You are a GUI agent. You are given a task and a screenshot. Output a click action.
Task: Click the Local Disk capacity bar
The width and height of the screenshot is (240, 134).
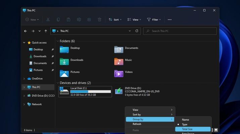90,91
